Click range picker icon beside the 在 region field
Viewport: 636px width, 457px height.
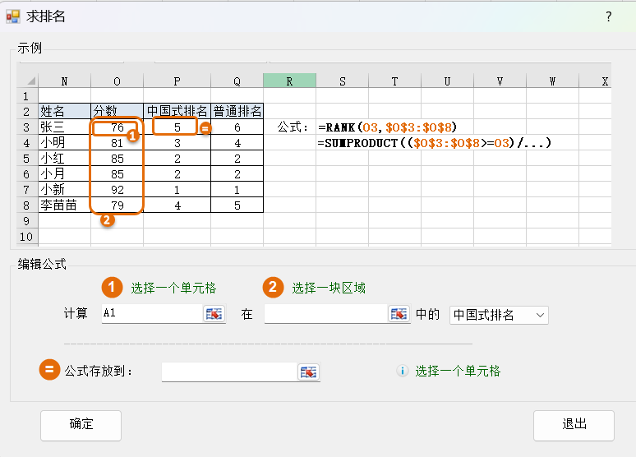(399, 314)
